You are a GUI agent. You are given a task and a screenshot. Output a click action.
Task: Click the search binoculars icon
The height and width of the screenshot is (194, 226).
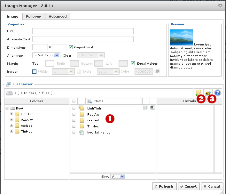click(x=152, y=108)
